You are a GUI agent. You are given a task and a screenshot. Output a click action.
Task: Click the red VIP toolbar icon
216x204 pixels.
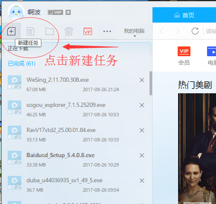tap(88, 32)
